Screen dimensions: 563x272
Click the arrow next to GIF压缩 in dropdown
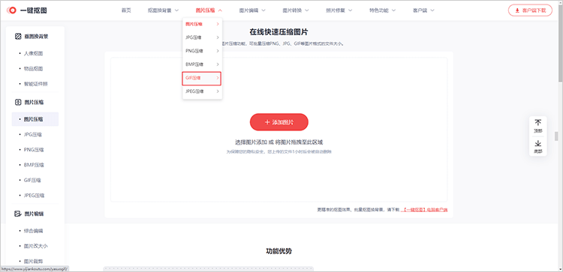[x=217, y=78]
